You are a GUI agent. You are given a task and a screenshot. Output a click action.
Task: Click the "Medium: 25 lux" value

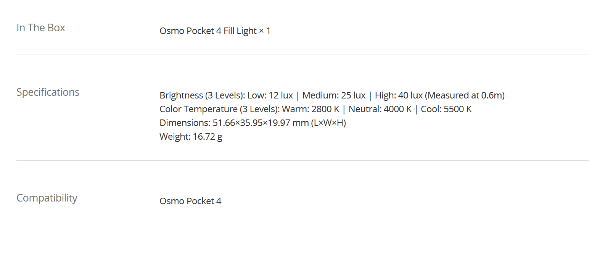coord(334,95)
